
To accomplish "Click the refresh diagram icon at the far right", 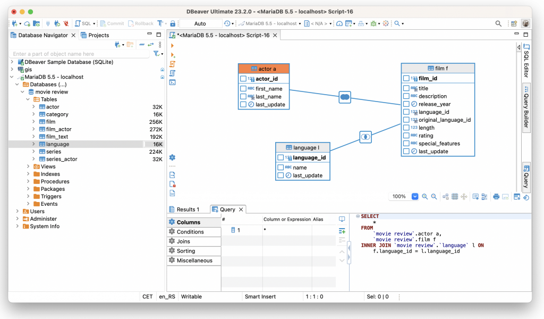I will click(x=526, y=197).
